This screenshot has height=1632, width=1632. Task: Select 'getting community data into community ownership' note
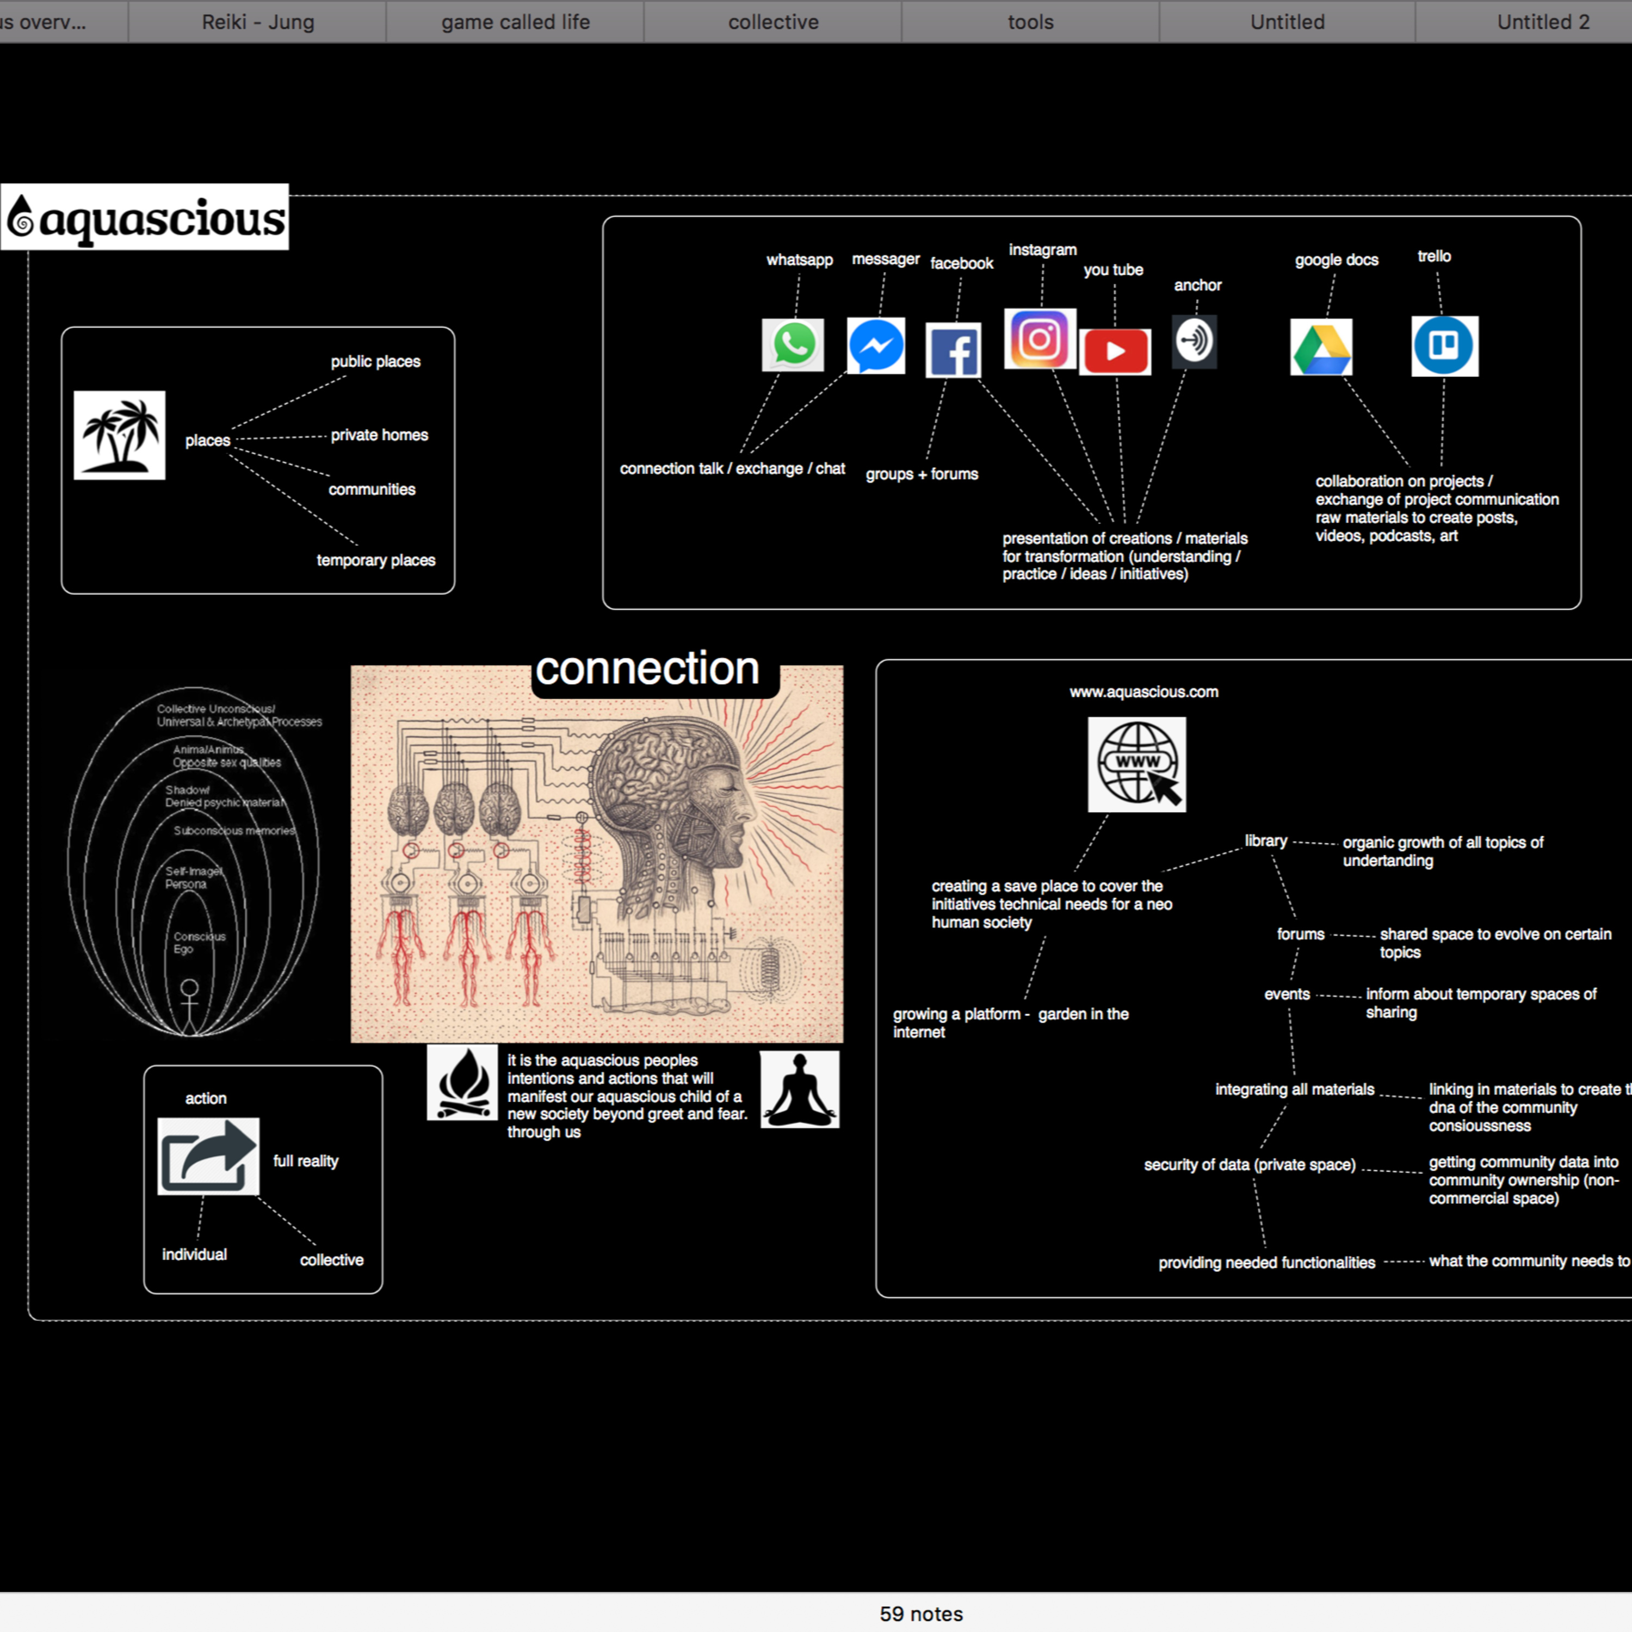pos(1524,1180)
